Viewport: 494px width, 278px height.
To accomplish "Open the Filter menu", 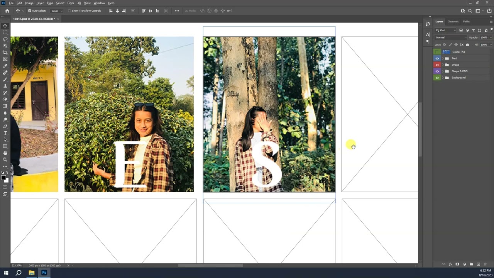I will click(x=71, y=3).
